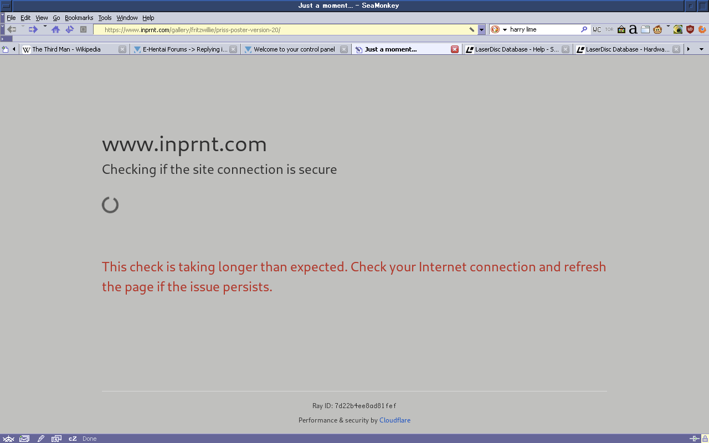Reload the current page
This screenshot has height=443, width=709.
point(70,29)
